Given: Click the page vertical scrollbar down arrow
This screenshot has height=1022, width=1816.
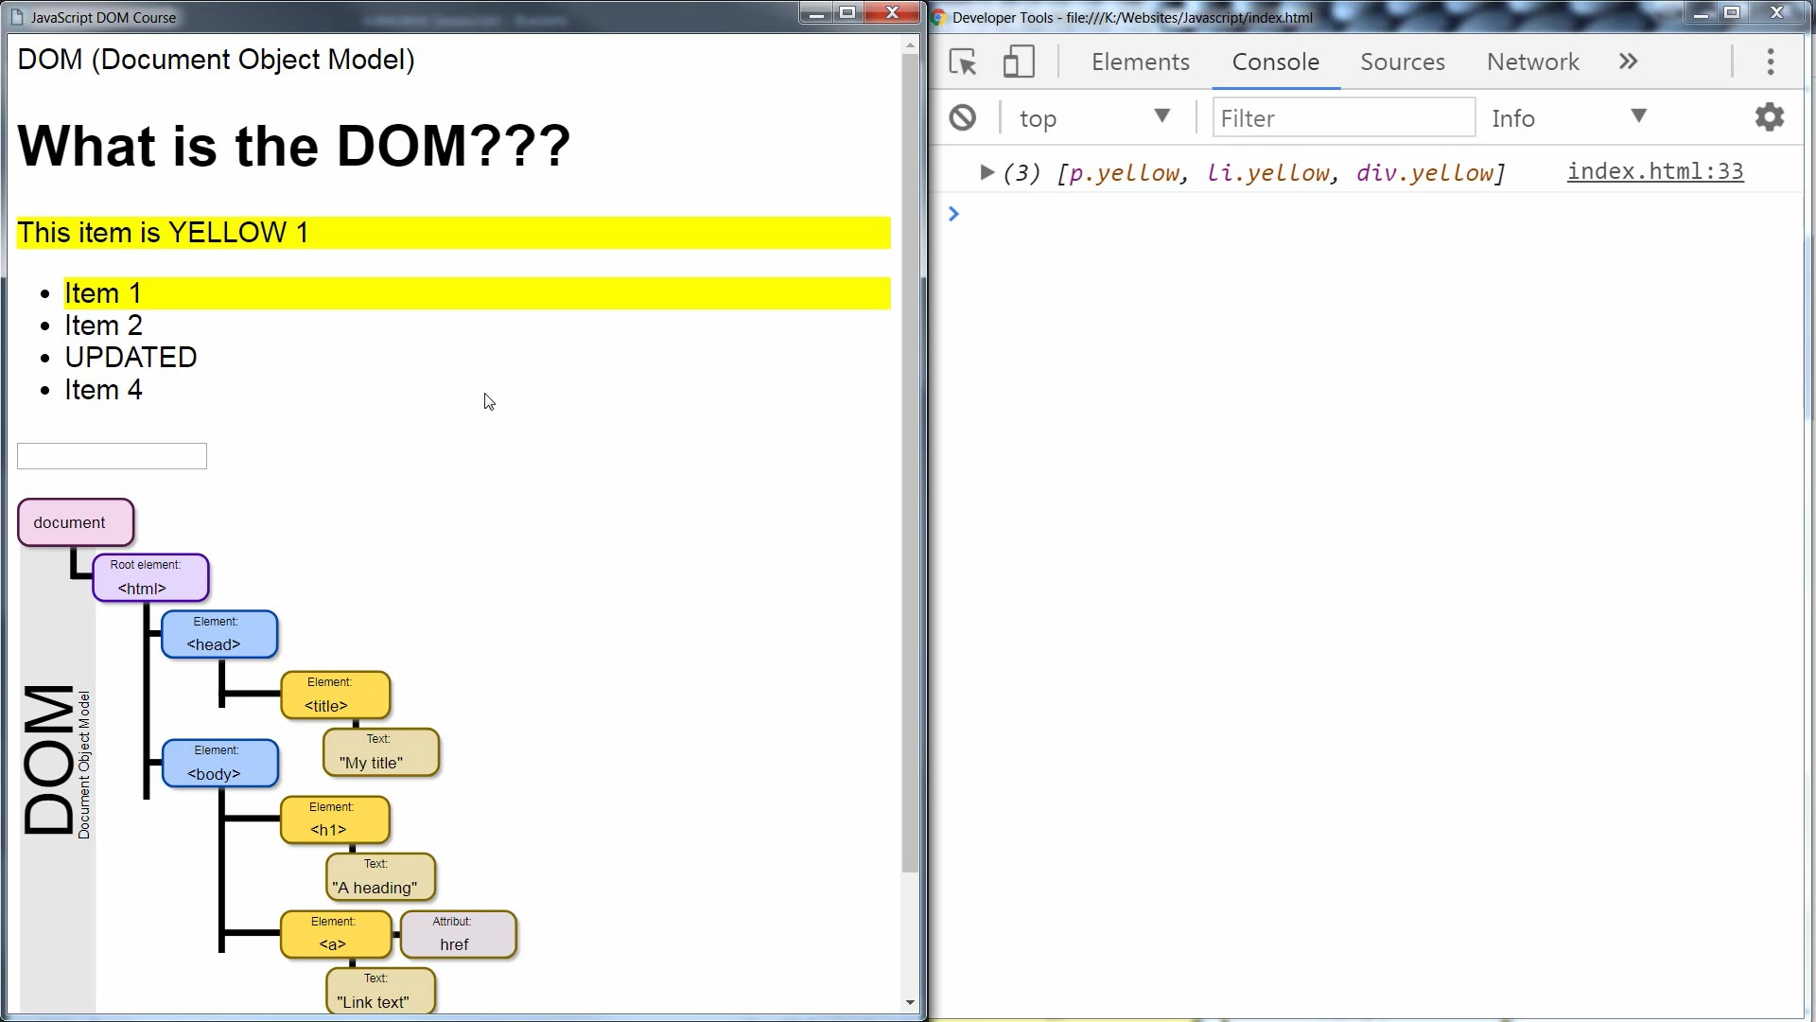Looking at the screenshot, I should pos(910,1003).
